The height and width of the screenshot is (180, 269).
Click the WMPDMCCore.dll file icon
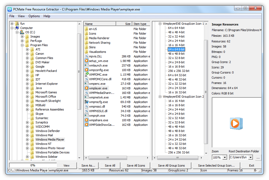(87, 79)
